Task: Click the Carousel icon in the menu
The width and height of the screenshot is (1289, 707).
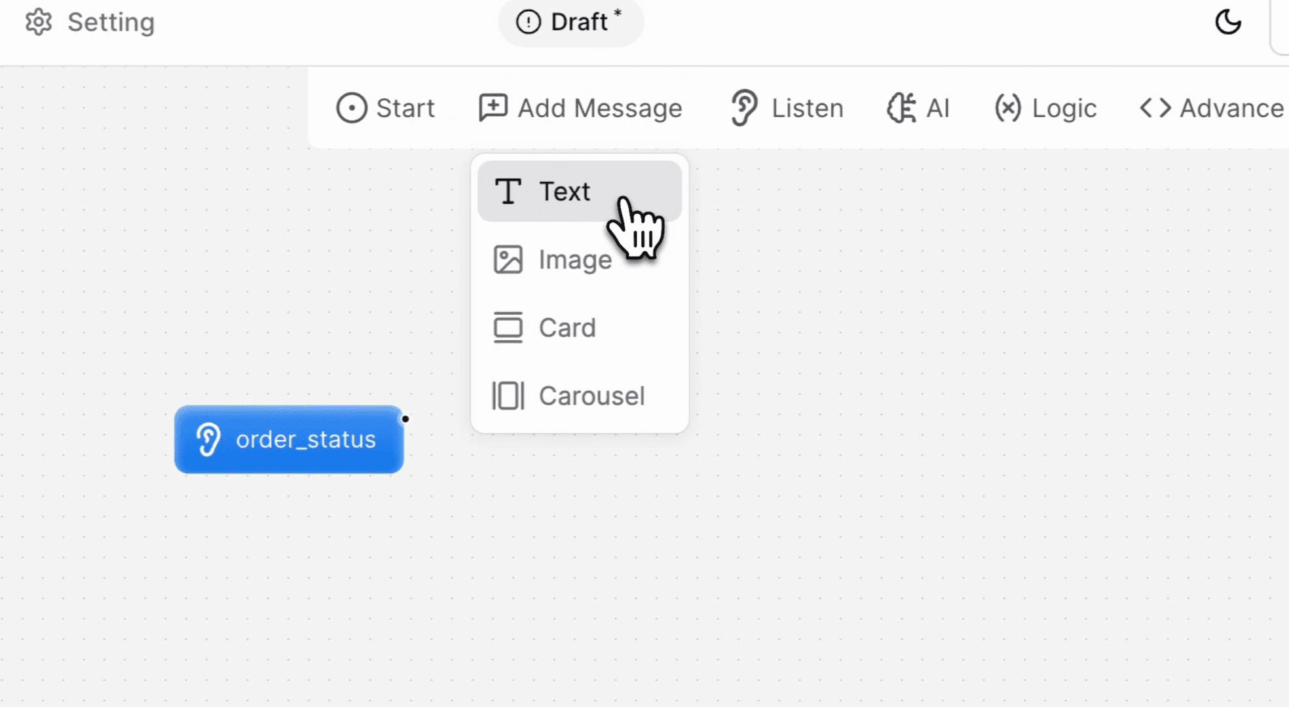Action: coord(508,396)
